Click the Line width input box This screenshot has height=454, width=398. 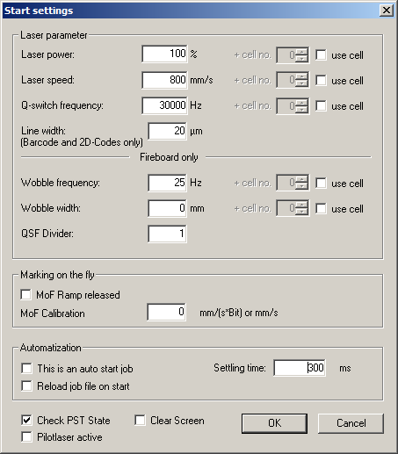(x=167, y=131)
